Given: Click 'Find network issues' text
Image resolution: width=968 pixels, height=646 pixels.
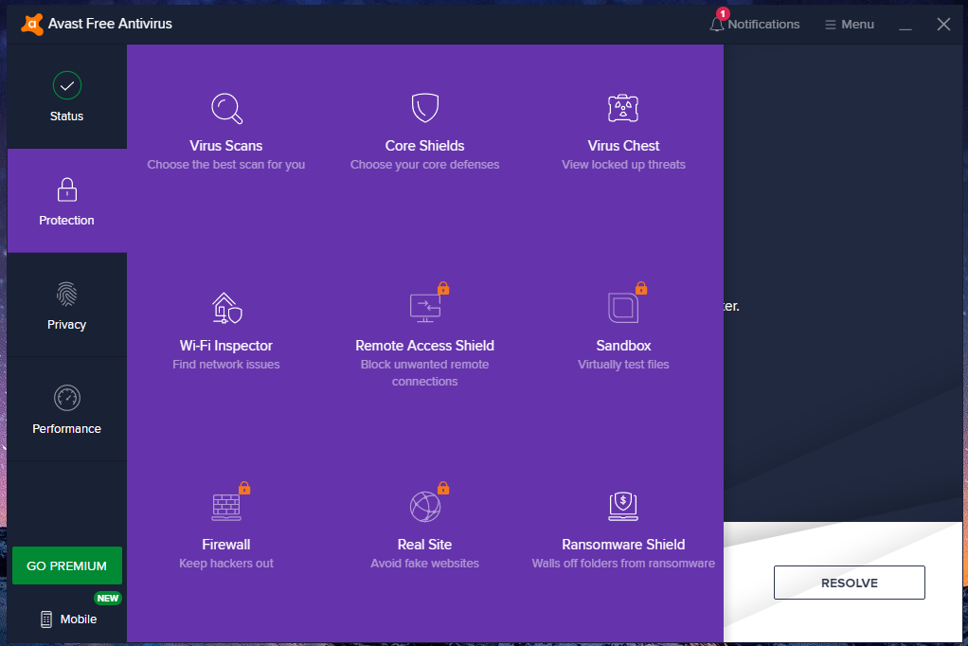Looking at the screenshot, I should coord(226,365).
